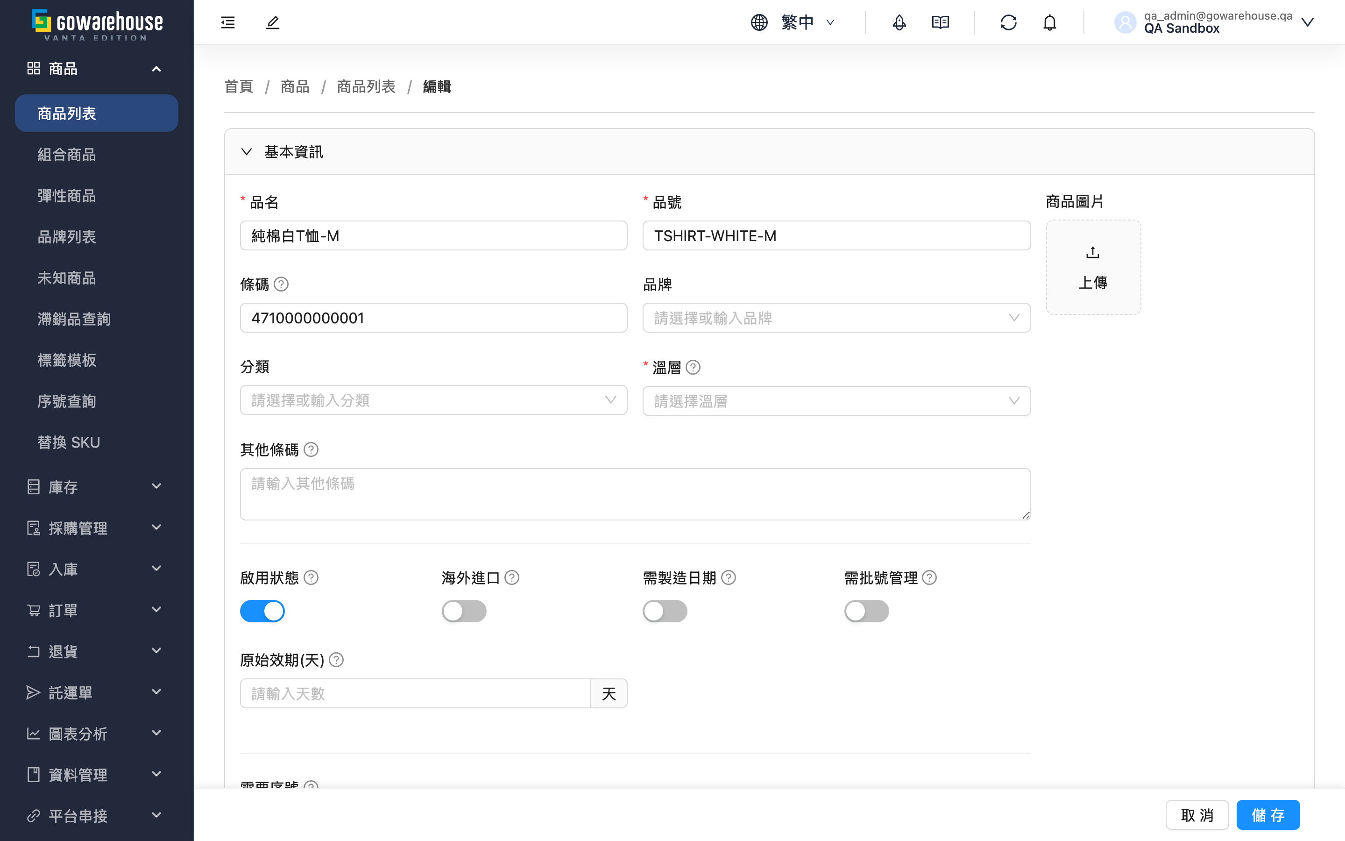Click the help icon next to 啟用狀態
This screenshot has height=841, width=1345.
(311, 577)
